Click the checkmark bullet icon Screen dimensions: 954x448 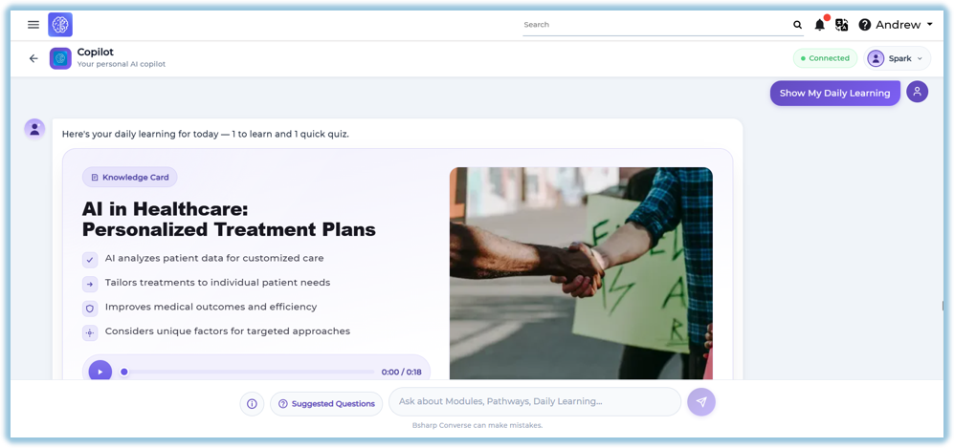pos(90,259)
